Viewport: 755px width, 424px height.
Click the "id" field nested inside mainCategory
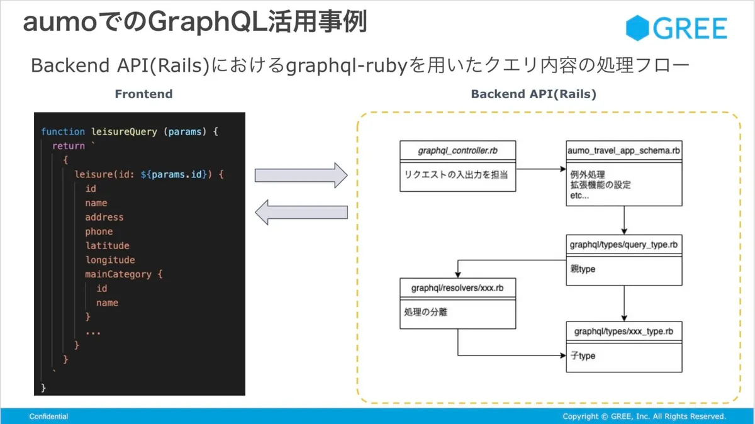[102, 288]
